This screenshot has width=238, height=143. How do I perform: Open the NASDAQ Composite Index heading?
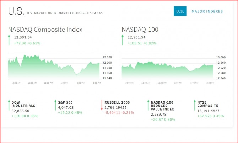coord(45,30)
